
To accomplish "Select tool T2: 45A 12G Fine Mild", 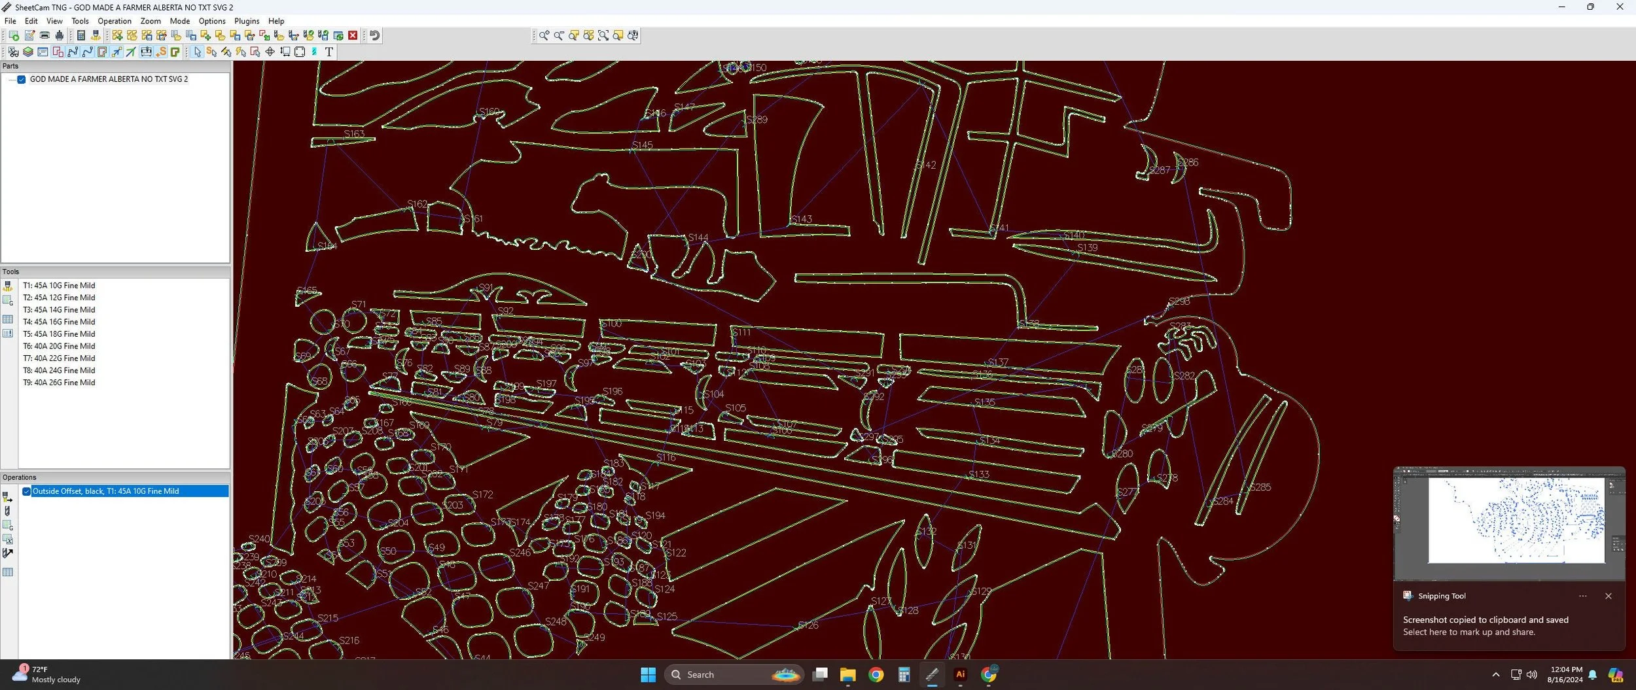I will click(59, 298).
